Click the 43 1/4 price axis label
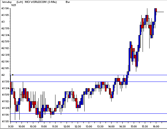The height and width of the screenshot is (129, 167). [5, 8]
